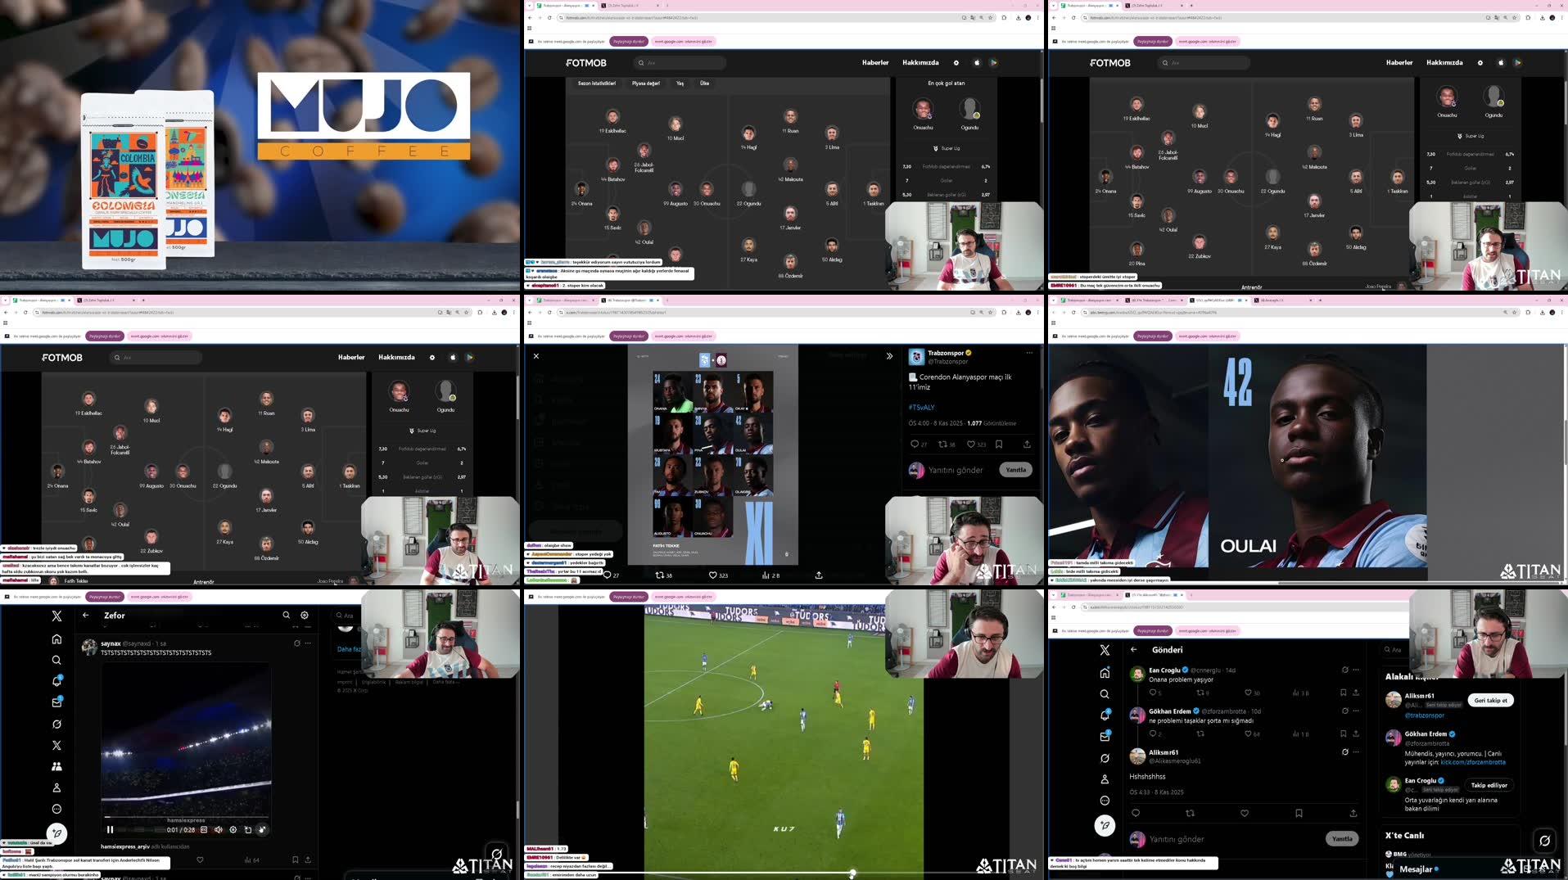Click the Trabzonspor profile avatar

click(916, 357)
